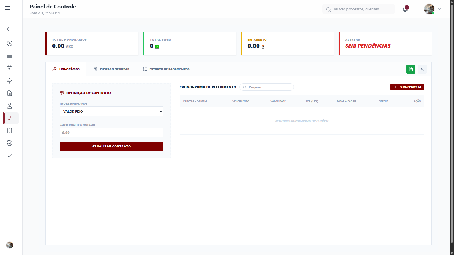Click the back arrow in the sidebar
The width and height of the screenshot is (454, 255).
pyautogui.click(x=10, y=29)
